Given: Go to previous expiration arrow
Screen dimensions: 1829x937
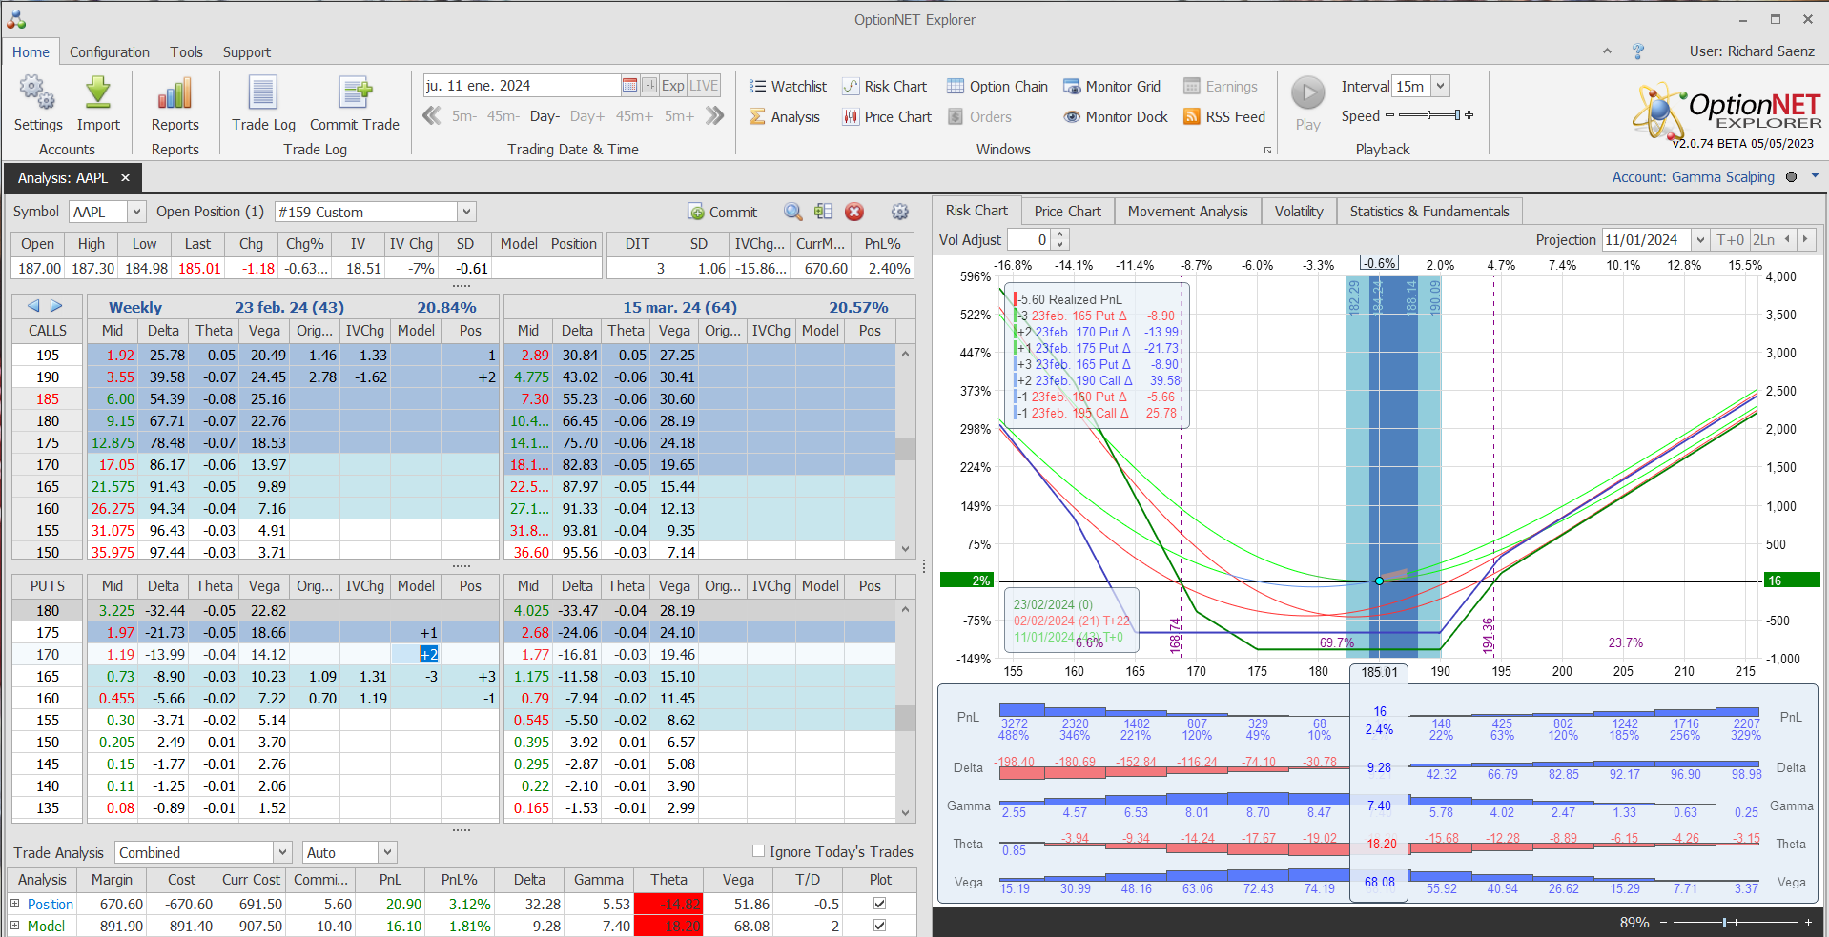Looking at the screenshot, I should coord(33,306).
